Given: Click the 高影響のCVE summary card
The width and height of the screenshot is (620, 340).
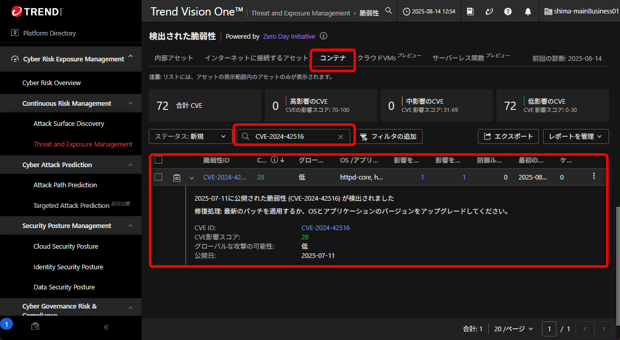Looking at the screenshot, I should pos(321,106).
